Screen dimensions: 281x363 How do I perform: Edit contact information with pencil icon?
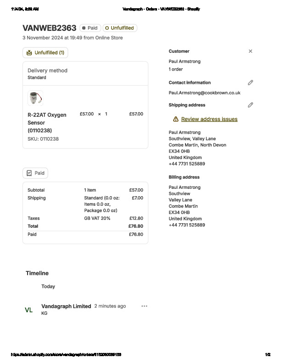tap(250, 82)
